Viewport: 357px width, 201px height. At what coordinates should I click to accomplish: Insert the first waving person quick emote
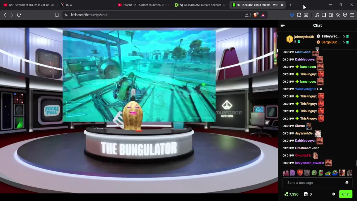coord(286,173)
